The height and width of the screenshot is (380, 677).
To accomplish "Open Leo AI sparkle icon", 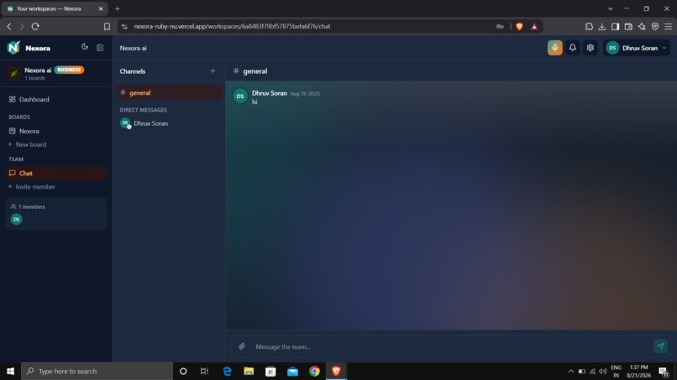I will [642, 26].
